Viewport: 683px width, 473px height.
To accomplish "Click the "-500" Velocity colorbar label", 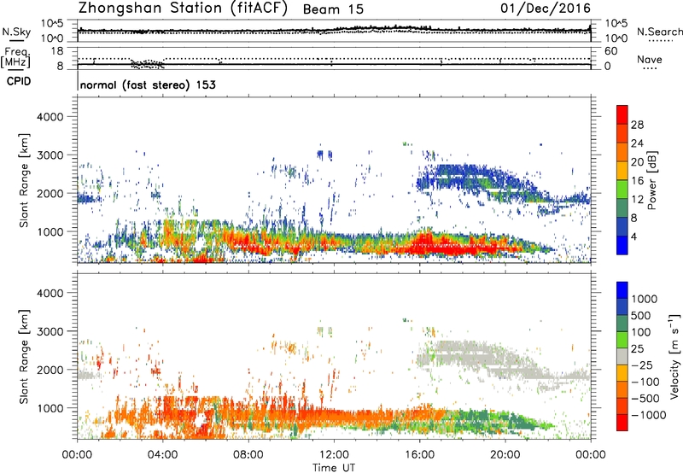I will click(x=645, y=398).
